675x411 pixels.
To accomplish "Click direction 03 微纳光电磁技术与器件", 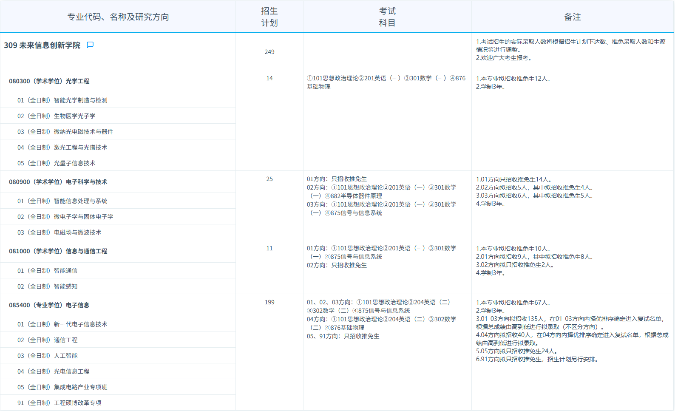I will (65, 132).
